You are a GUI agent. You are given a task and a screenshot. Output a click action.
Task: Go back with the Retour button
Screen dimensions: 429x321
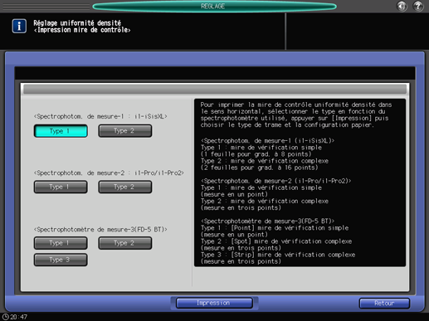point(384,303)
